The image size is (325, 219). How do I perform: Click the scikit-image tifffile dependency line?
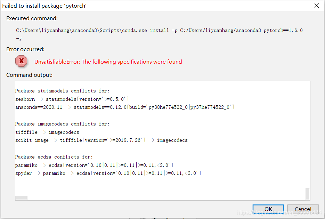[101, 140]
